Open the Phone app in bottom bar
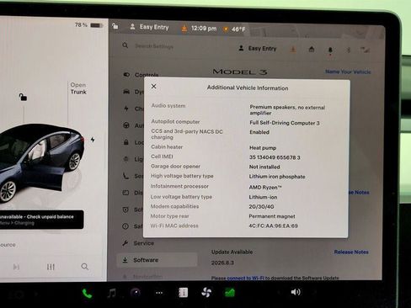 click(x=87, y=294)
